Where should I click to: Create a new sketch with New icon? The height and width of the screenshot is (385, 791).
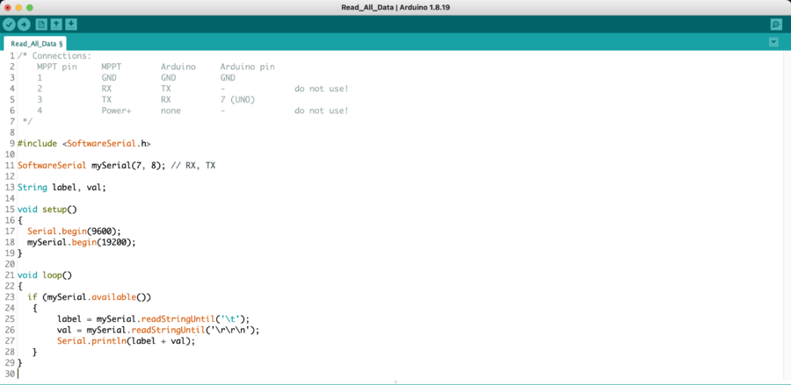pos(41,25)
